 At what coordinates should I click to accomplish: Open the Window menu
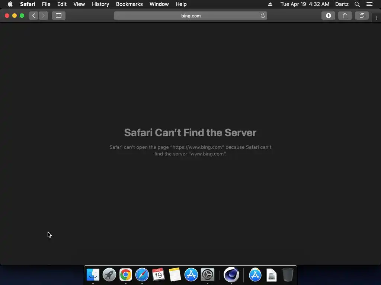(159, 4)
